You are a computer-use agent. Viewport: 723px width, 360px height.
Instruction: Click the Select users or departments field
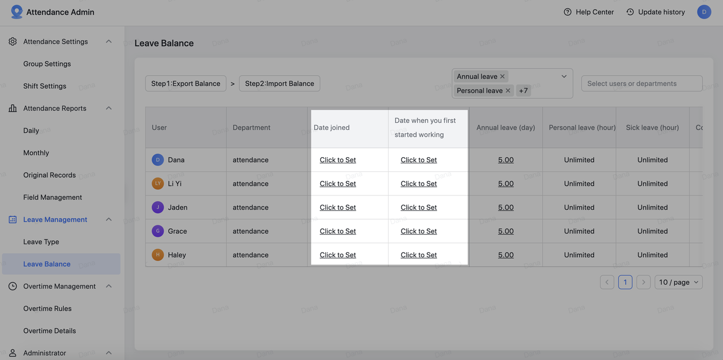click(642, 84)
